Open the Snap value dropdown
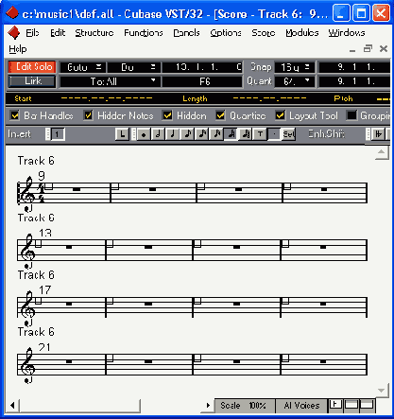Viewport: 394px width, 419px height. coord(294,67)
